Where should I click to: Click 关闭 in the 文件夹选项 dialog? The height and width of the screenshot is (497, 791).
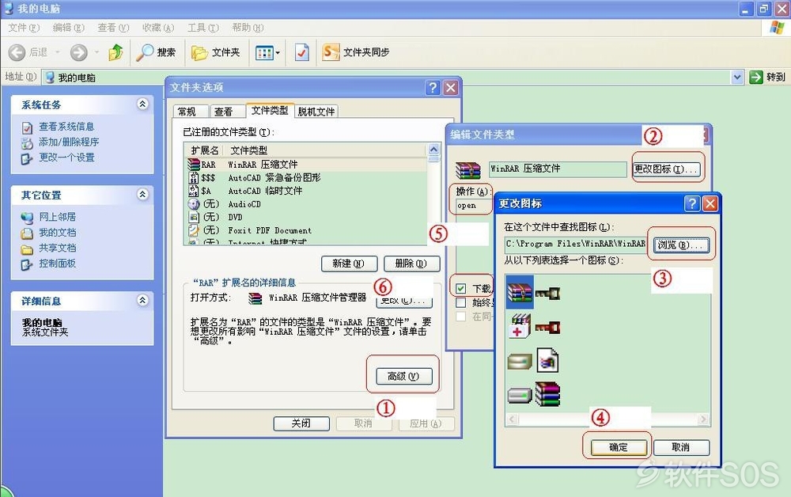click(x=301, y=424)
